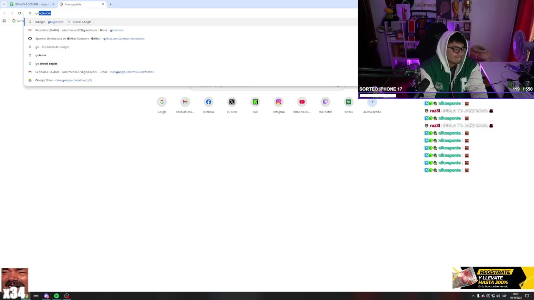Go back with the browser back arrow
The image size is (534, 300).
point(4,13)
